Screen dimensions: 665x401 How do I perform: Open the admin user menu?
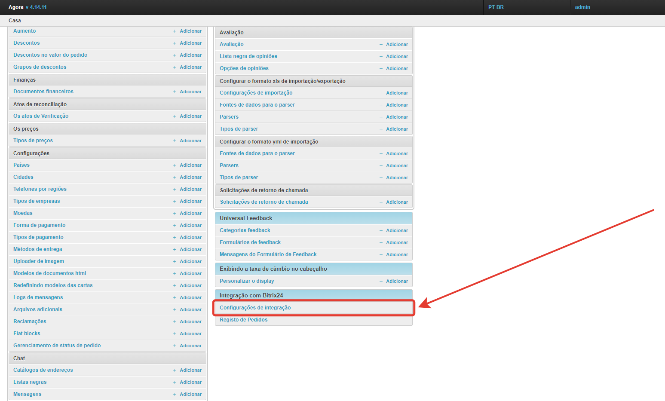click(582, 7)
